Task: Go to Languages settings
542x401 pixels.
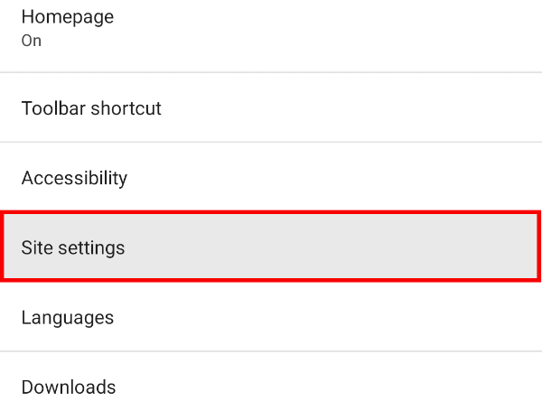Action: (271, 318)
